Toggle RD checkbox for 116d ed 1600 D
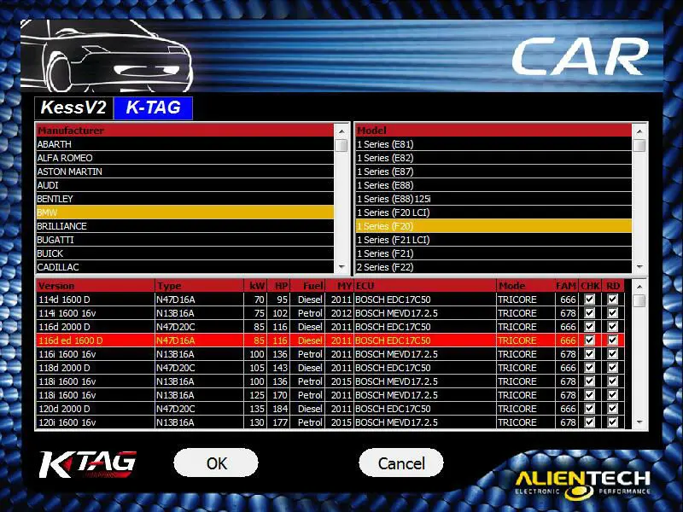 pos(612,340)
